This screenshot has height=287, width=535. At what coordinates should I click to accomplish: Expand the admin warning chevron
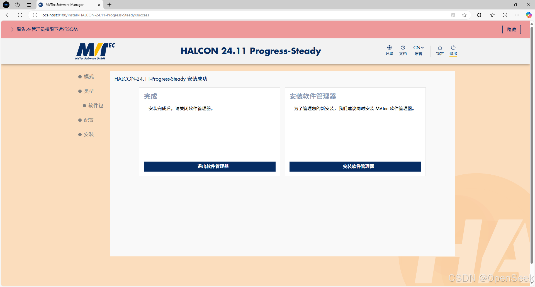point(12,29)
